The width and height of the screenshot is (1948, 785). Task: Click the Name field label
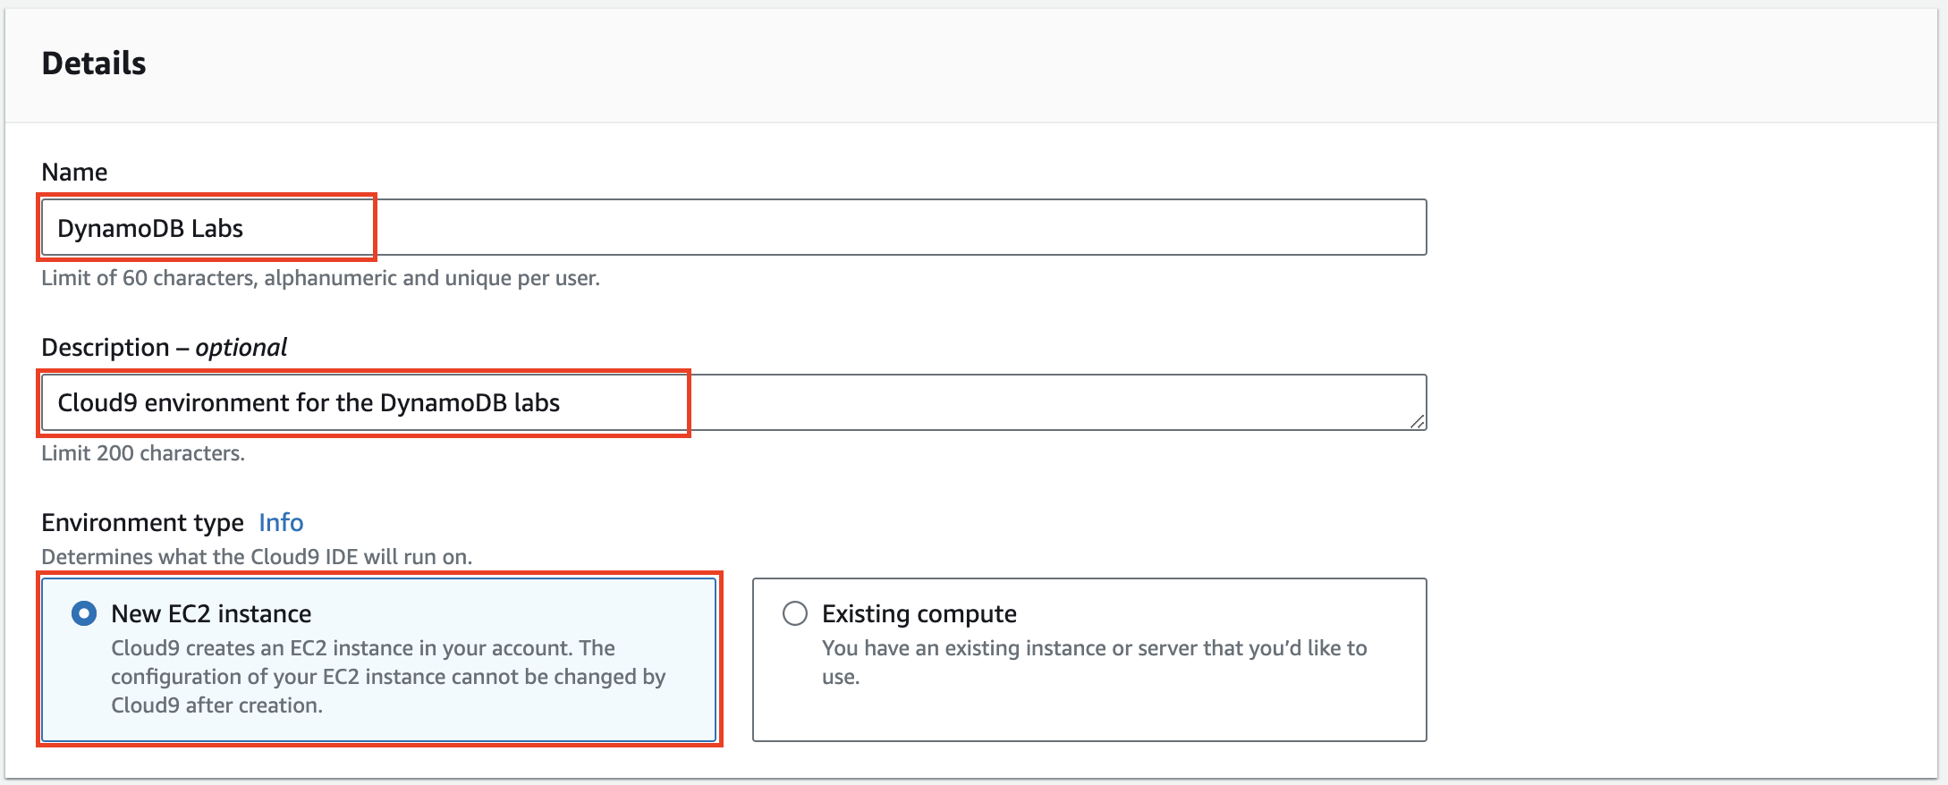(74, 172)
